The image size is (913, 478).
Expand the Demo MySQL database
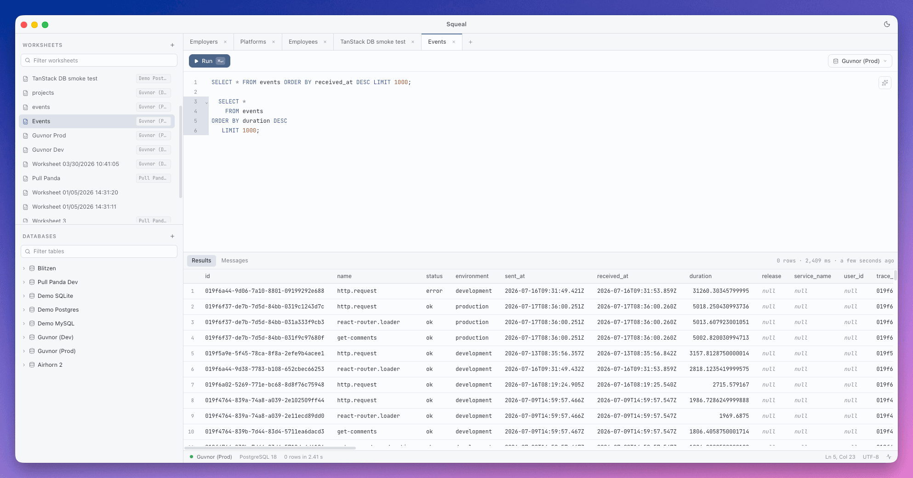(24, 324)
